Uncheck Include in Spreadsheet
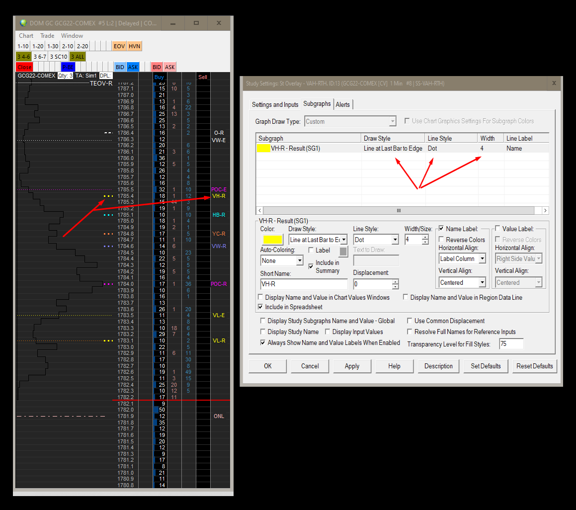Viewport: 576px width, 510px height. (x=261, y=307)
